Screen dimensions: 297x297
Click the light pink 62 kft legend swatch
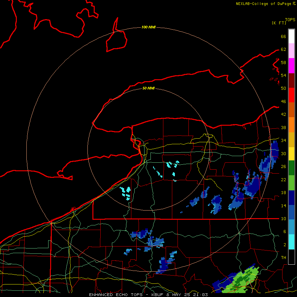click(x=291, y=51)
